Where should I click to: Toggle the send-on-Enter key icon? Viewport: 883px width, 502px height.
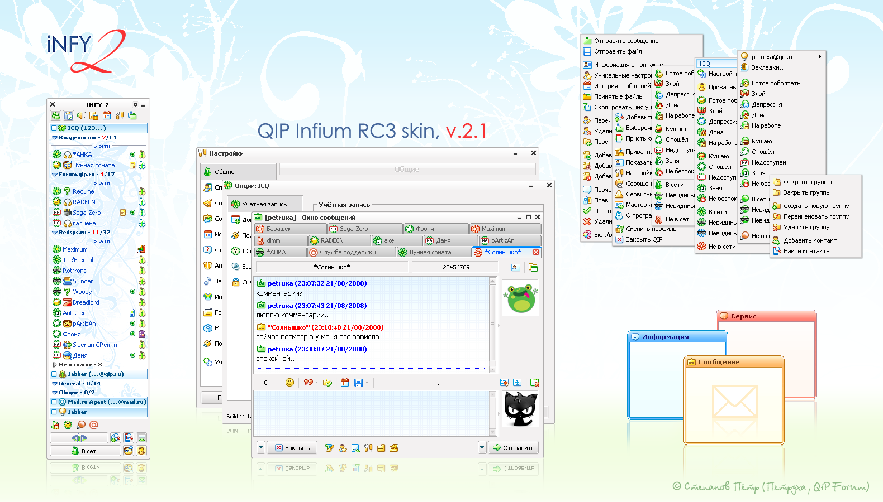pyautogui.click(x=381, y=448)
